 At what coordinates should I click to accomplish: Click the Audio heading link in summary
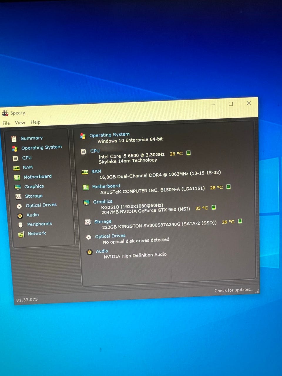[x=102, y=251]
